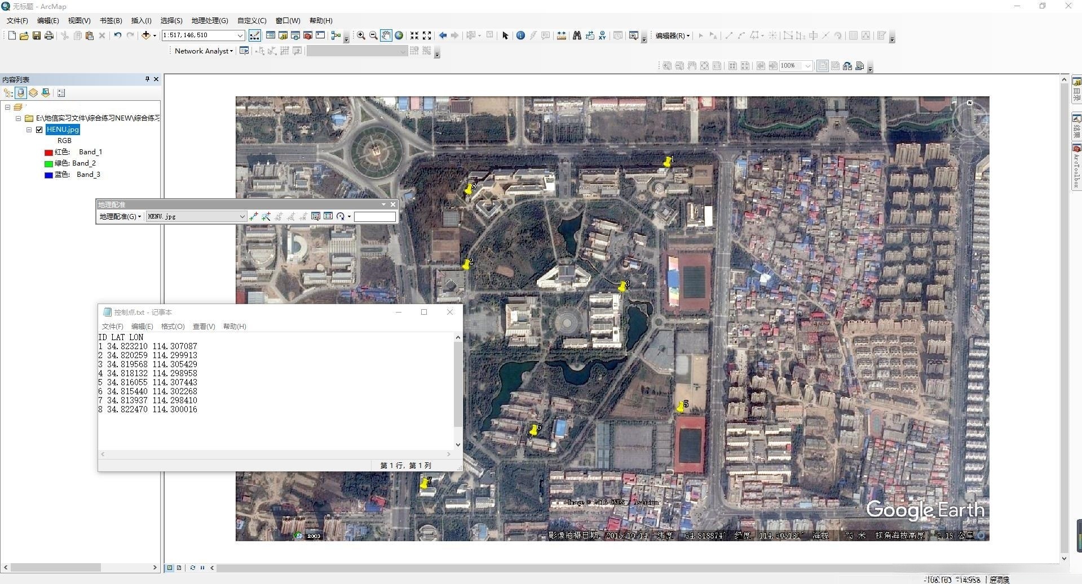The height and width of the screenshot is (584, 1082).
Task: Open the HENU.jpg georeferencing layer dropdown
Action: [x=242, y=216]
